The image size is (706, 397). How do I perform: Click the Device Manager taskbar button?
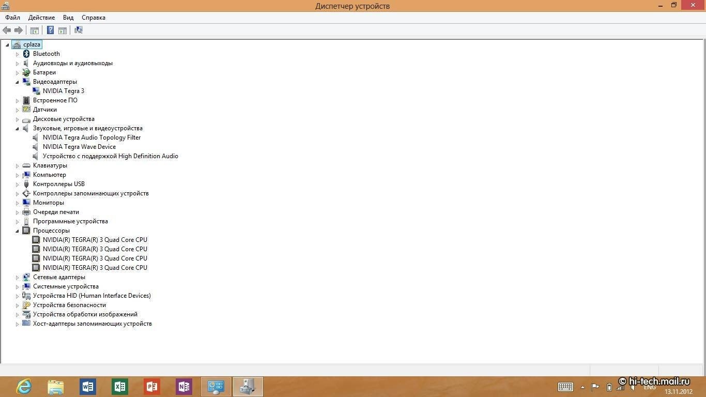coord(248,387)
